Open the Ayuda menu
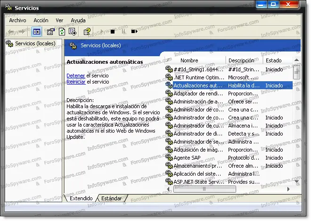 (78, 20)
